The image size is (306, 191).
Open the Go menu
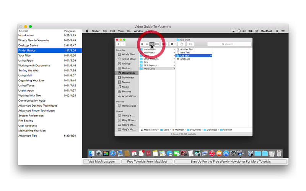pos(129,31)
